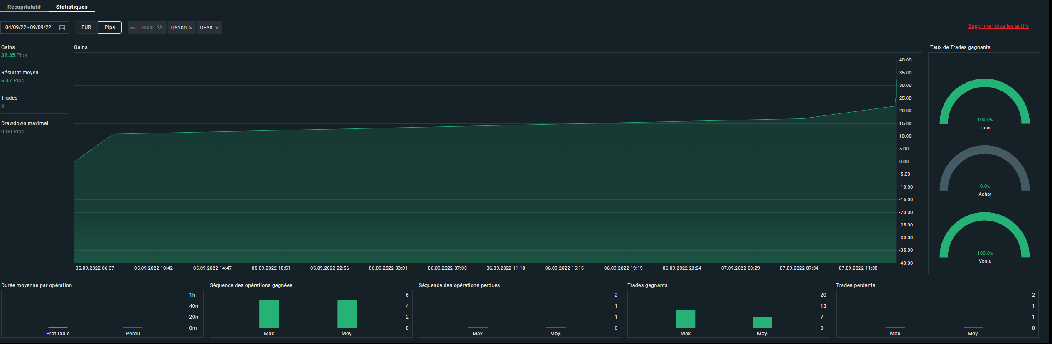Switch to the Statistiques tab
Screen dimensions: 1052x344
(72, 7)
